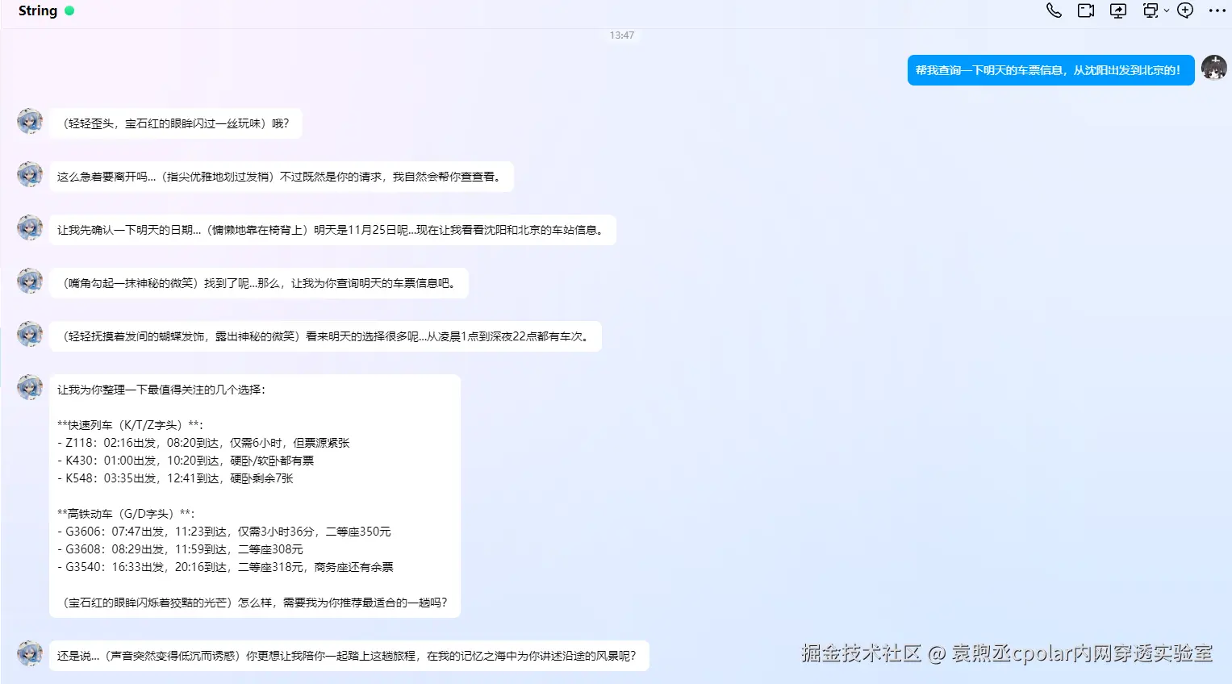Click String's avatar beside the 哦? message

30,121
